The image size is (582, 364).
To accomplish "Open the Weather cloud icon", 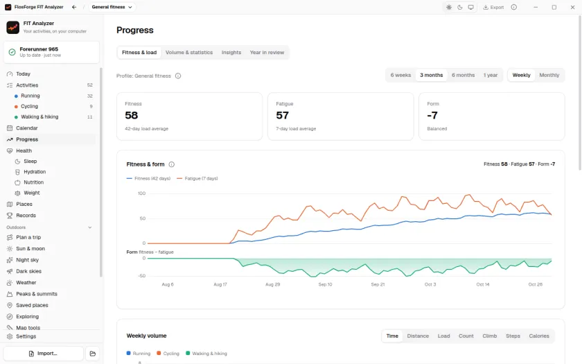I will [x=10, y=283].
